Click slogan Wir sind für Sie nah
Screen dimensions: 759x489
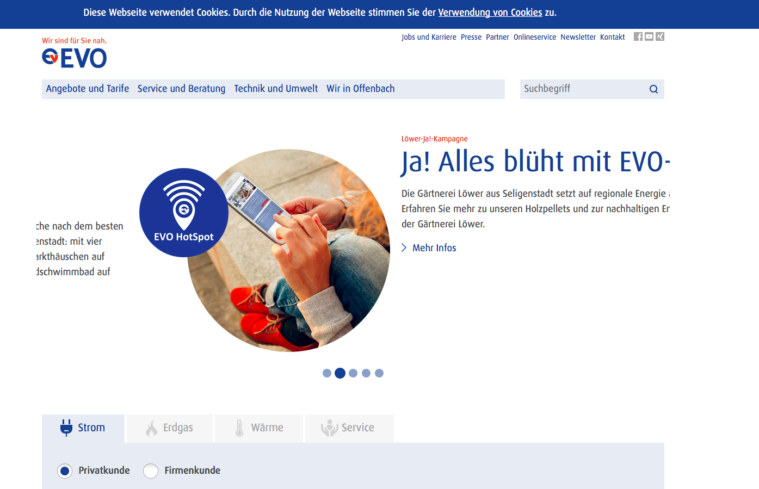[75, 41]
